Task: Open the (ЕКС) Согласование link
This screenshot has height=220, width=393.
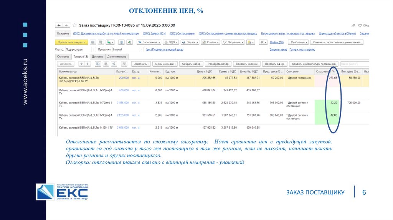Action: tap(182, 34)
